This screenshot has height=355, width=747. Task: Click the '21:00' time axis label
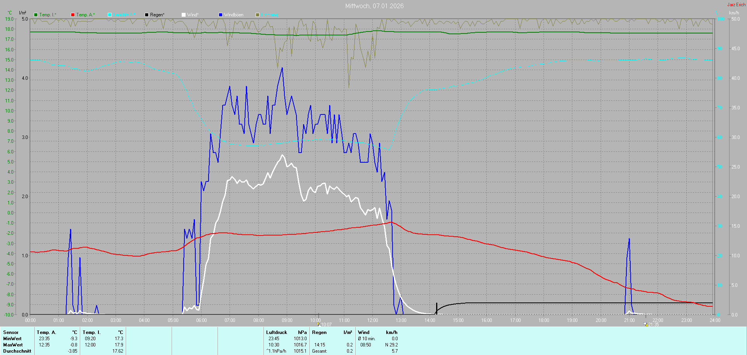point(630,320)
